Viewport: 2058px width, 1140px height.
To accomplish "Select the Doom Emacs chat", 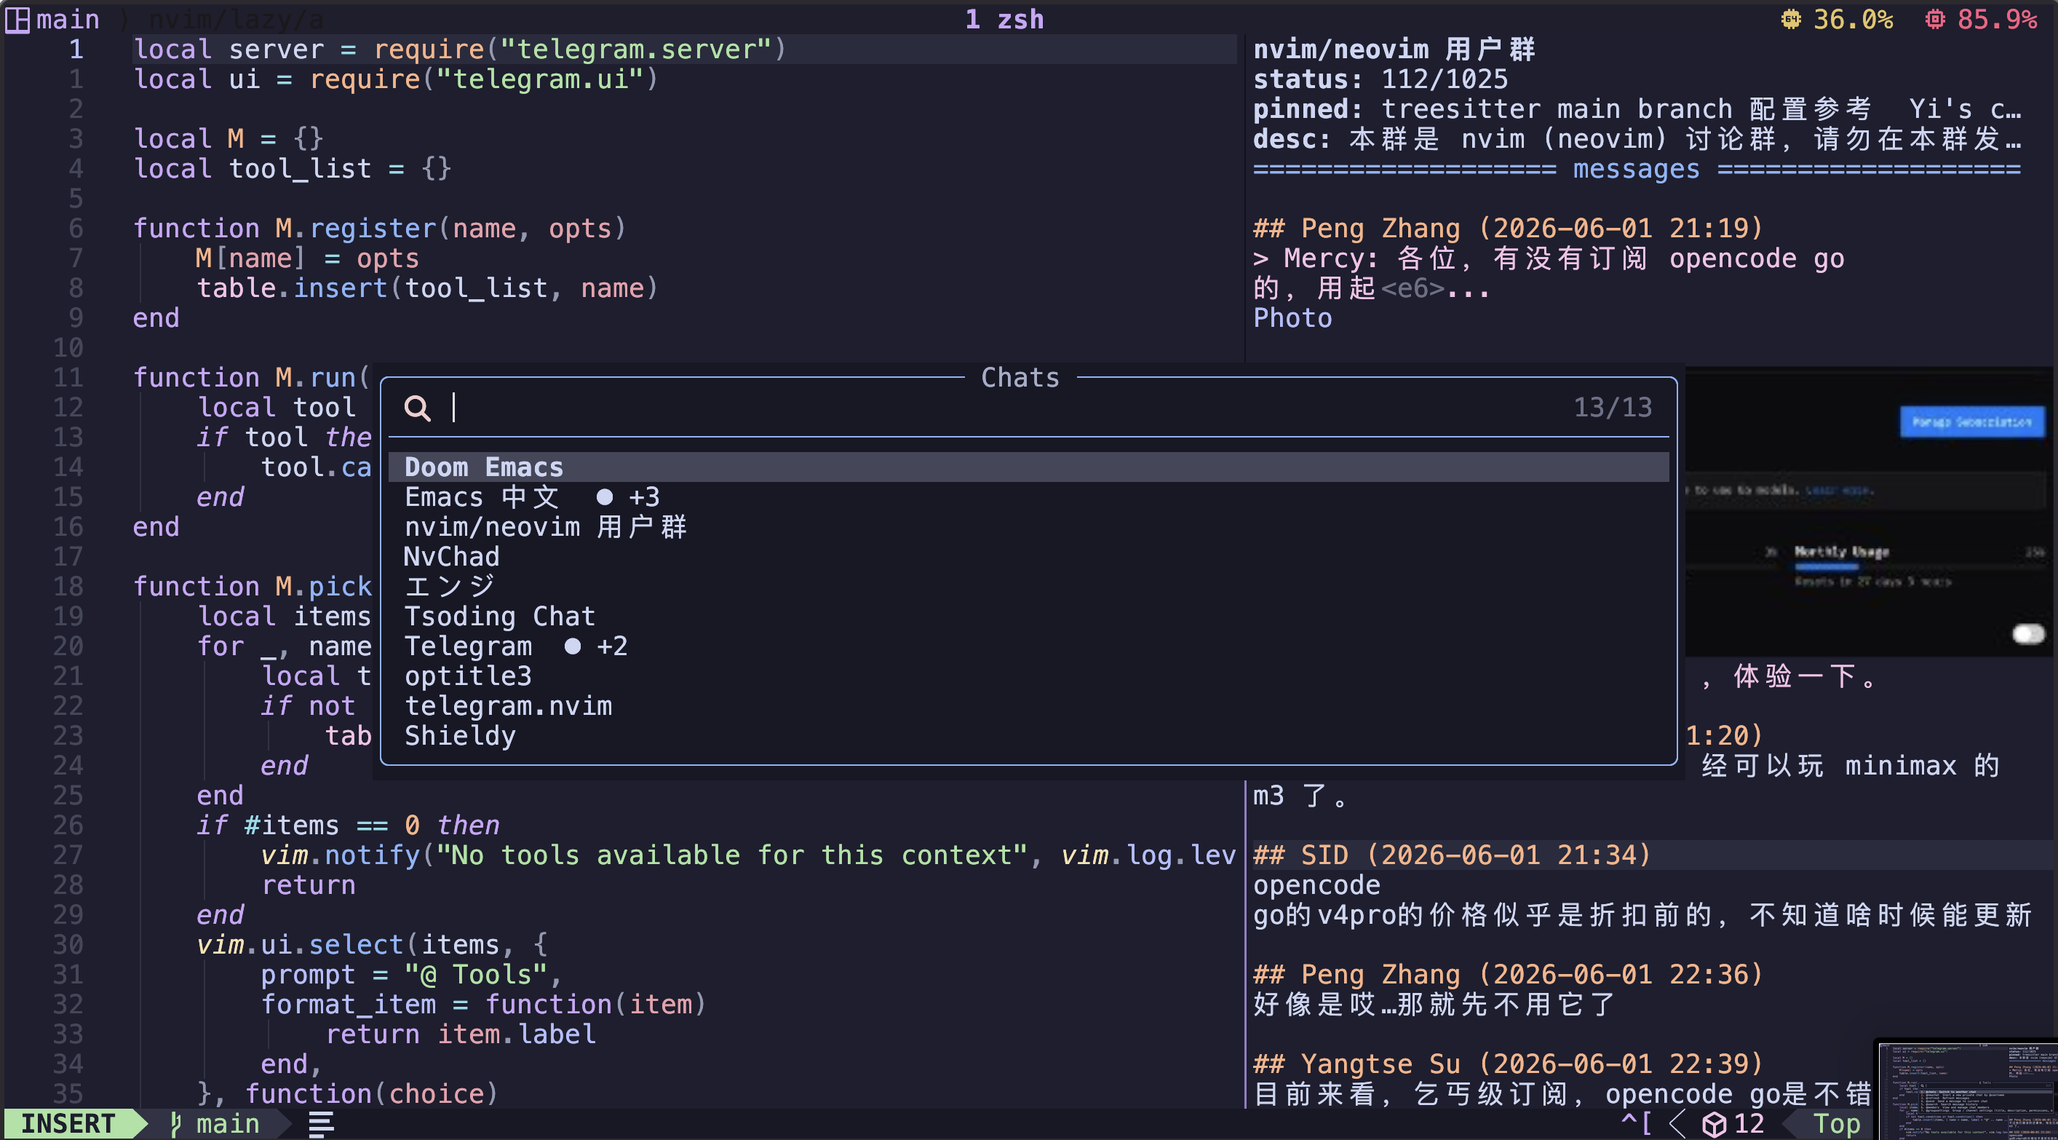I will coord(1028,467).
